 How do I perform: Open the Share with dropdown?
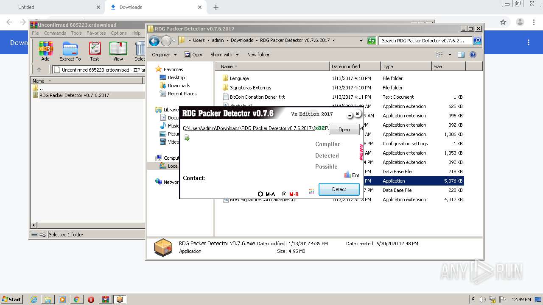[x=224, y=55]
